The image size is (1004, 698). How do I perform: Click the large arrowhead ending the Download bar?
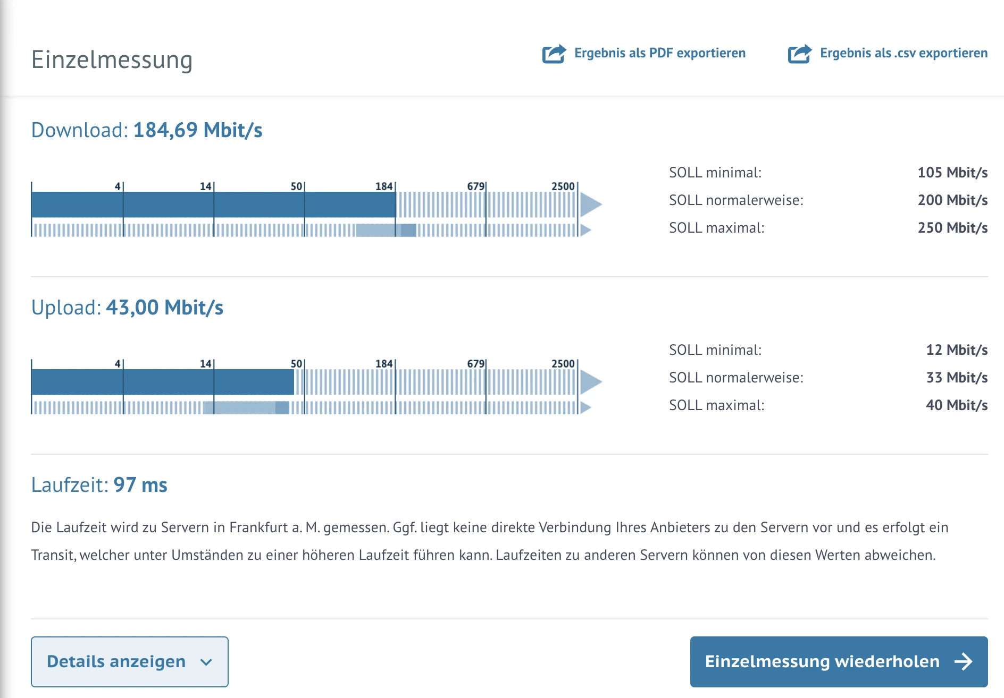click(x=590, y=205)
